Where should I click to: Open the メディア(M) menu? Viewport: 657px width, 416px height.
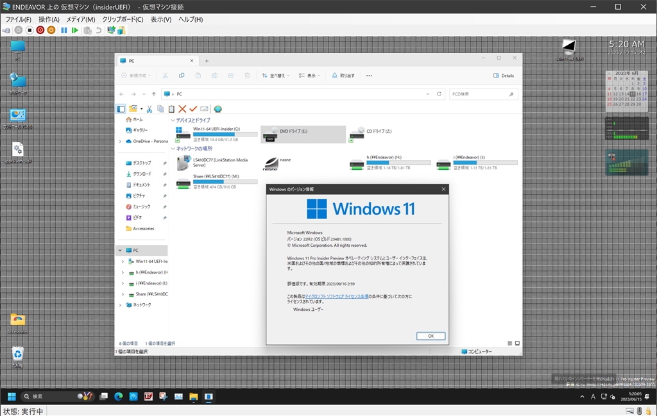click(x=81, y=19)
